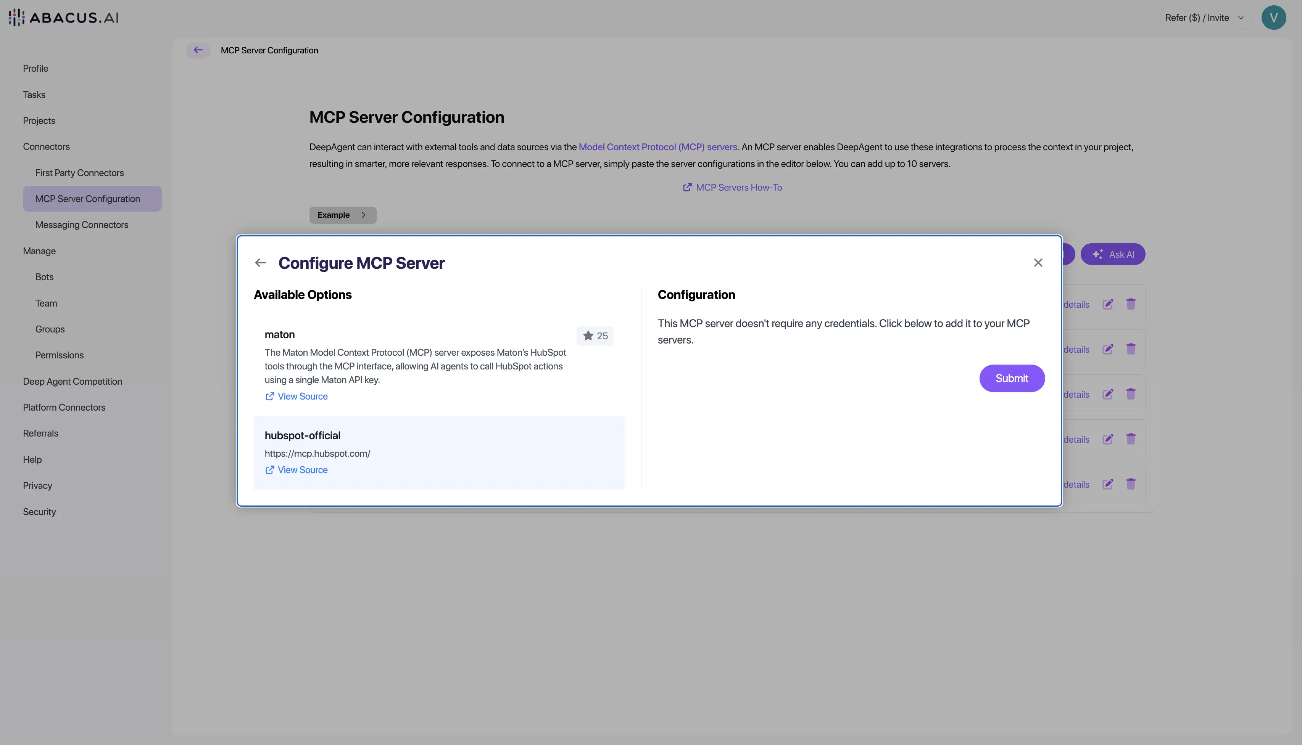Click the edit pencil icon on first server entry
The width and height of the screenshot is (1302, 745).
1109,303
